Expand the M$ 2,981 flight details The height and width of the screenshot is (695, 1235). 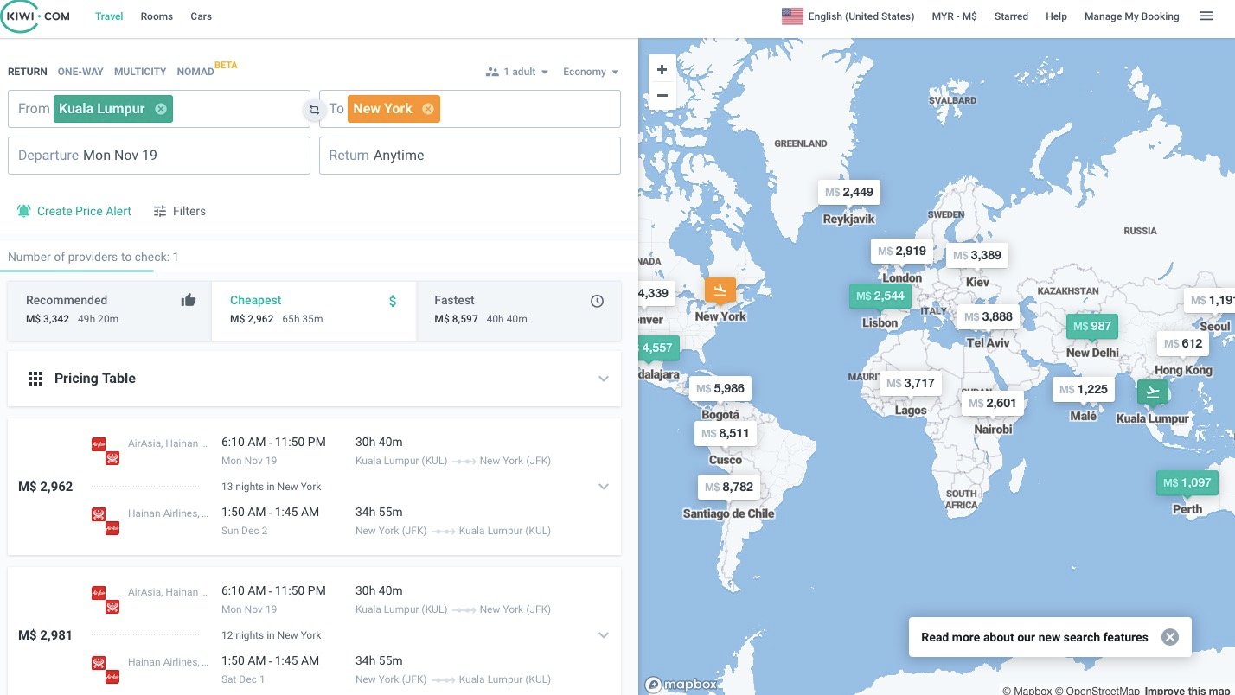604,635
